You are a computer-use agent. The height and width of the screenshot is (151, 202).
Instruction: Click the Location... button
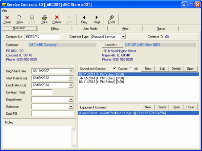tap(112, 45)
